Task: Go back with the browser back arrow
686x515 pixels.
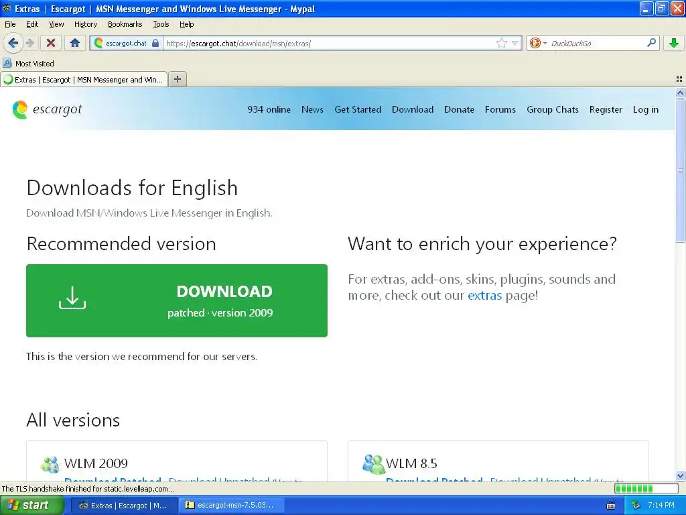Action: [x=13, y=43]
